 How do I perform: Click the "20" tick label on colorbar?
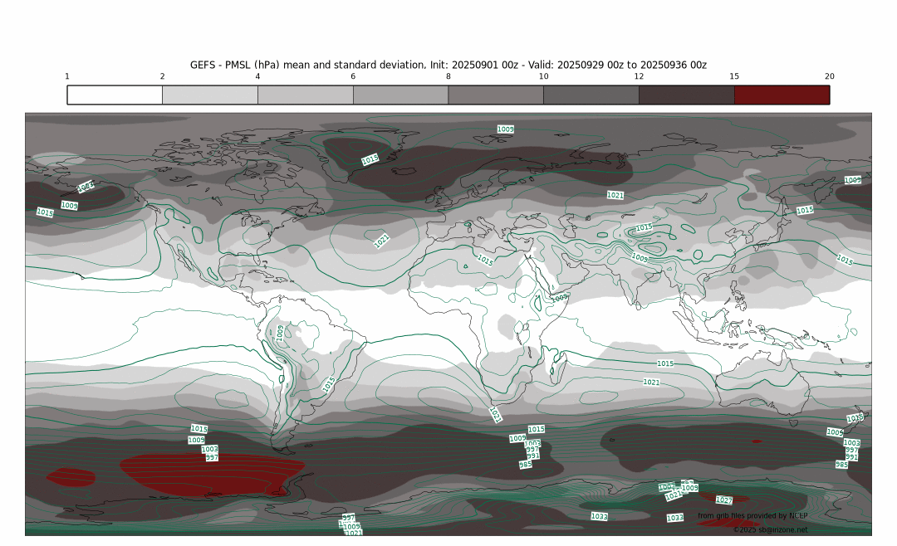[829, 76]
